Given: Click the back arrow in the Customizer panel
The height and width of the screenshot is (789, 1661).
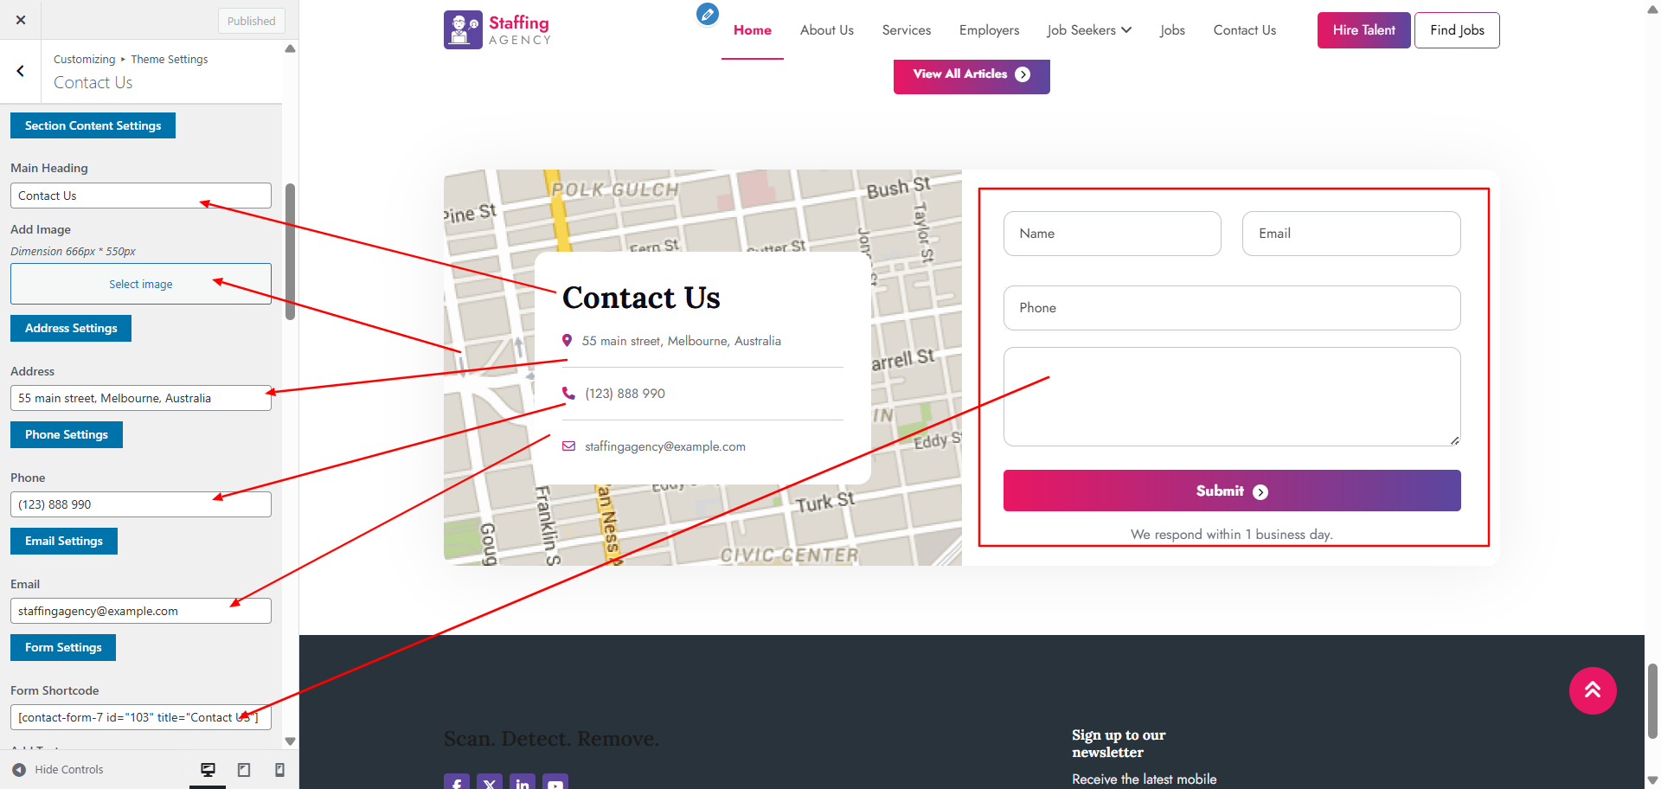Looking at the screenshot, I should tap(20, 71).
